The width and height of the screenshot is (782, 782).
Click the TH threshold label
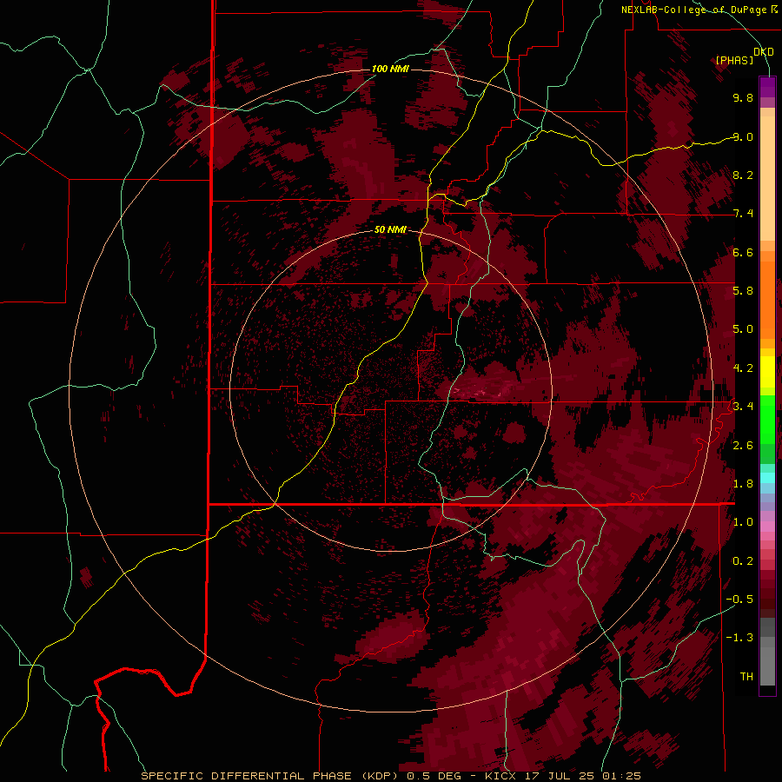tap(746, 677)
